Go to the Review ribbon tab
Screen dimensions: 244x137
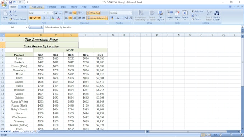[74, 7]
